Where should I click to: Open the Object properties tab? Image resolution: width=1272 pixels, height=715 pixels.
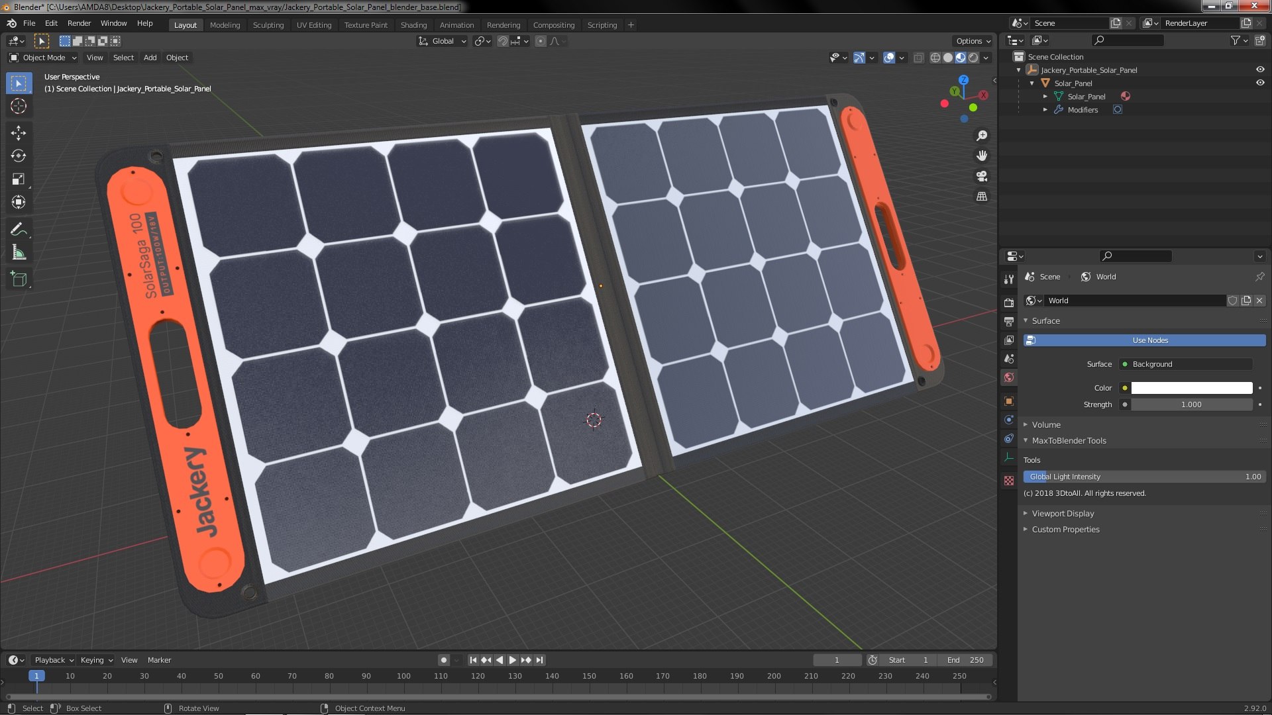point(1008,401)
